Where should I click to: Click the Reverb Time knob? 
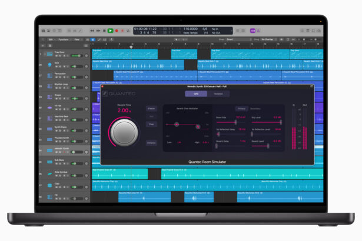tap(124, 132)
